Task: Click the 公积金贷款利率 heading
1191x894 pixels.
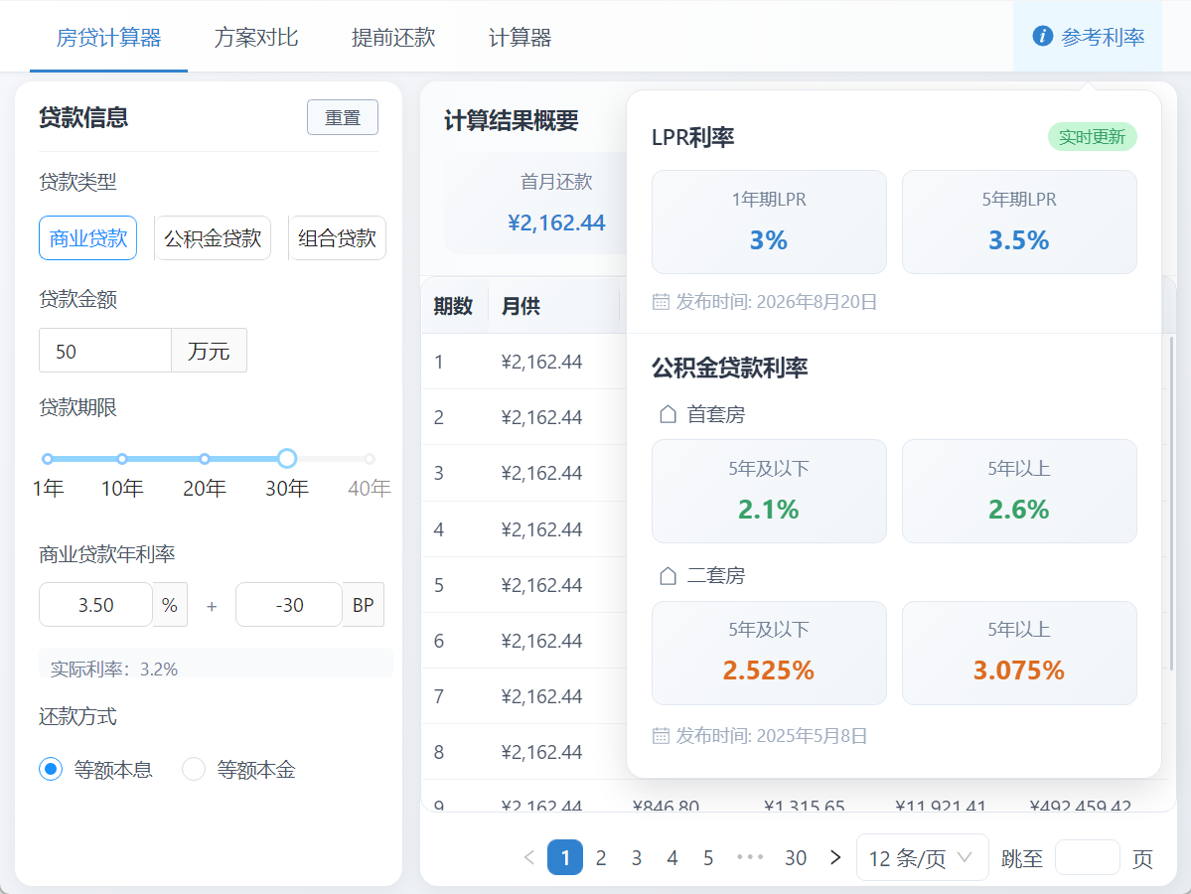Action: (x=729, y=368)
